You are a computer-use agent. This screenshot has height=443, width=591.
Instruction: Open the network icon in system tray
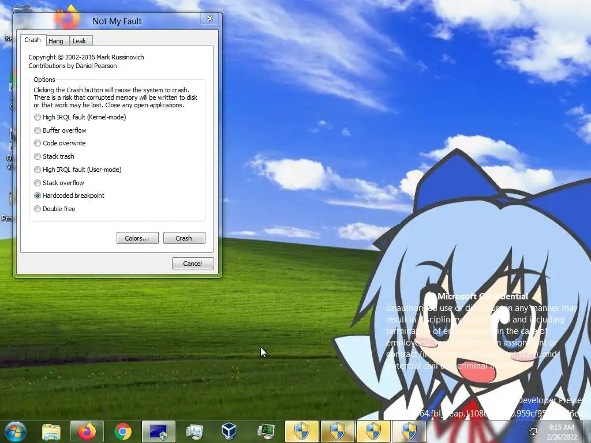click(533, 431)
